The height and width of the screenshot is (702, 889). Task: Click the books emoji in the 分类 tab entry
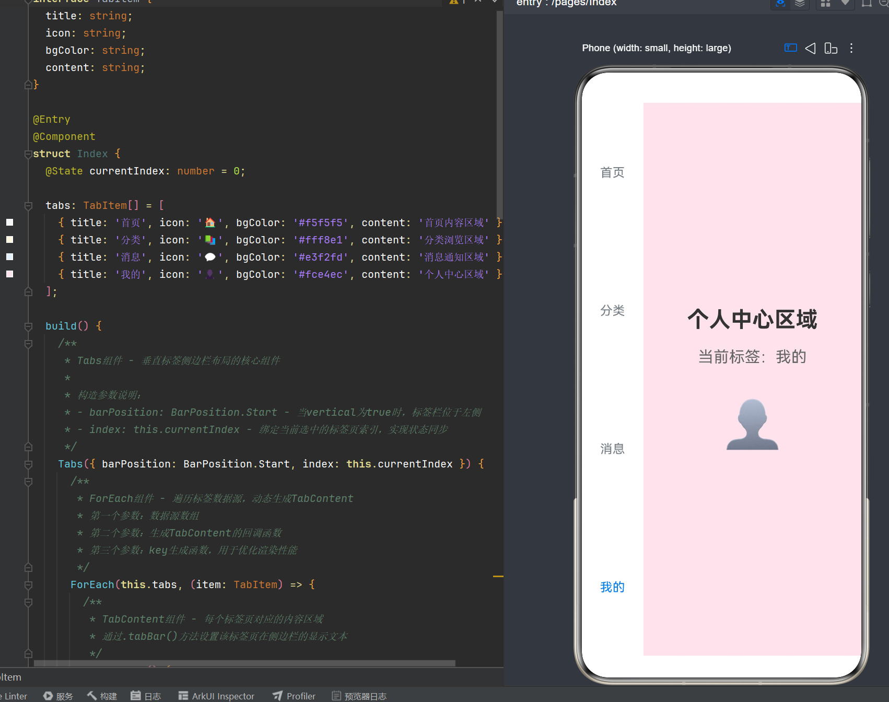[x=210, y=240]
